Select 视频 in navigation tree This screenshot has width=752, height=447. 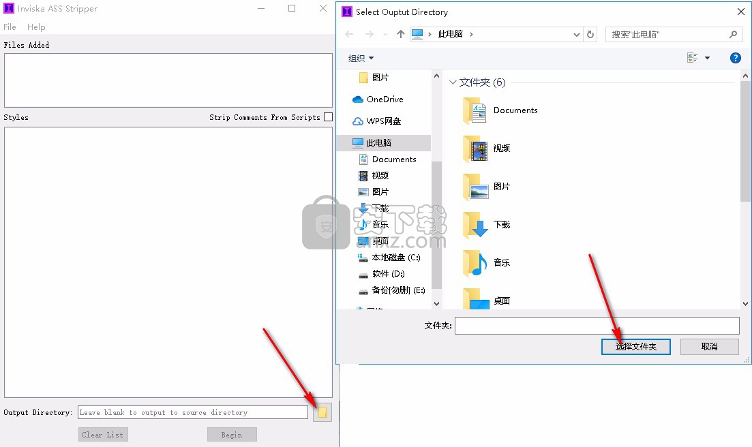click(374, 175)
